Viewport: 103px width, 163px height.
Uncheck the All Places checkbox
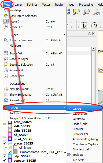(x=10, y=147)
